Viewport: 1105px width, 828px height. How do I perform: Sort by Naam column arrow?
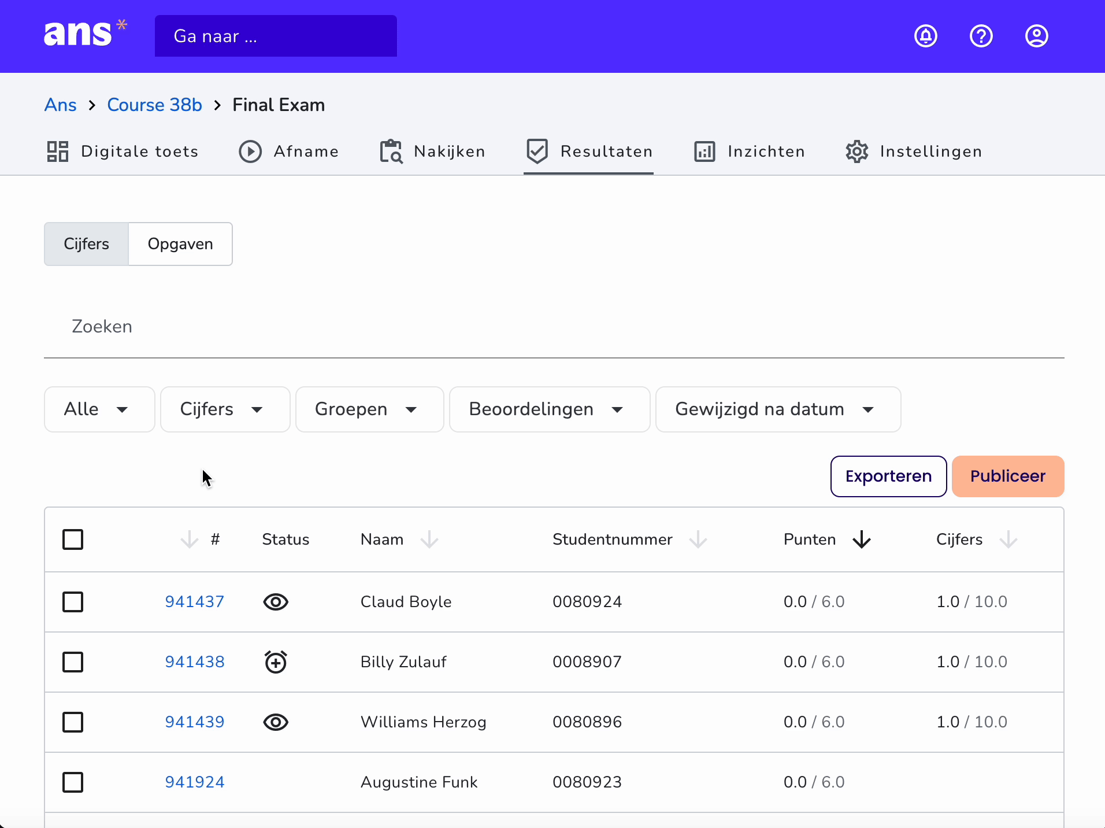429,539
